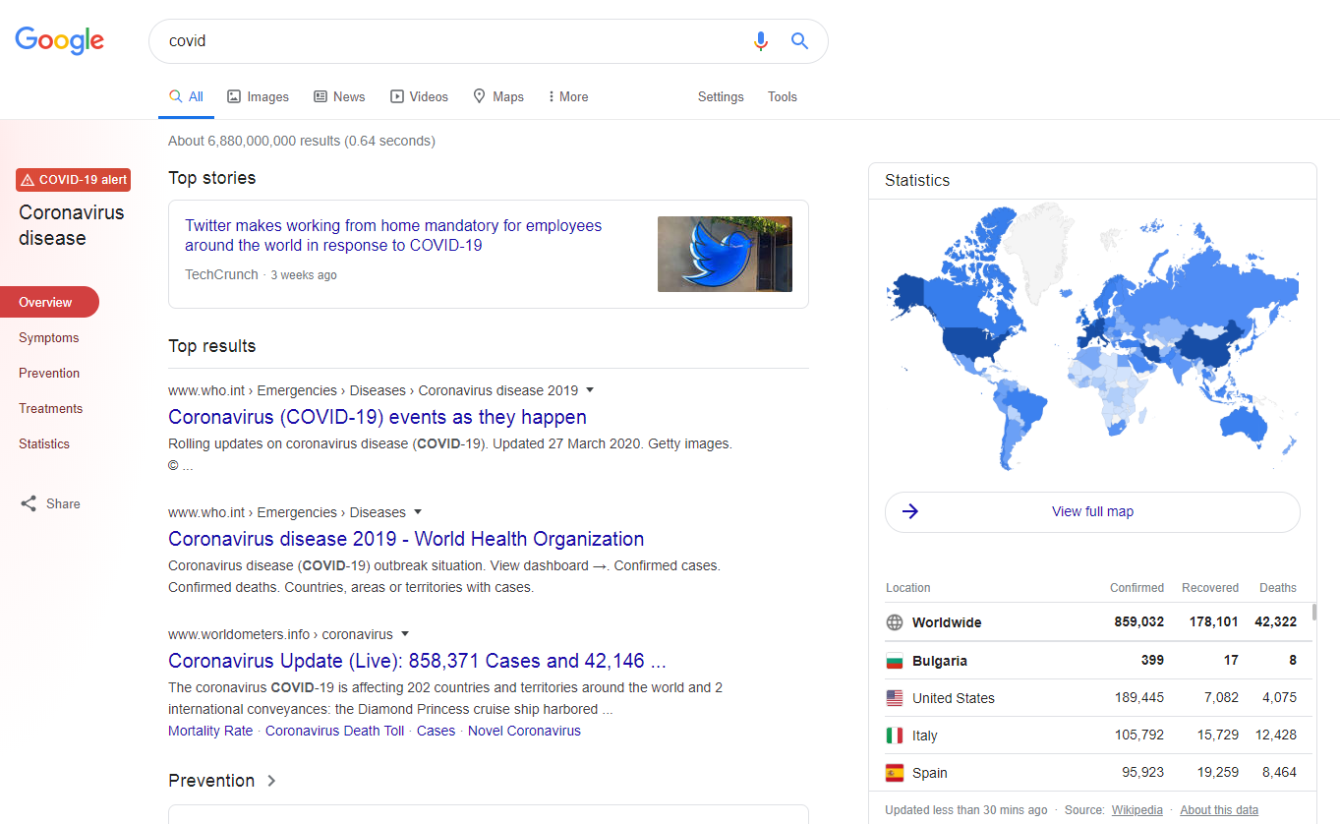Image resolution: width=1340 pixels, height=824 pixels.
Task: Open the Novel Coronavirus sitelink
Action: [x=524, y=731]
